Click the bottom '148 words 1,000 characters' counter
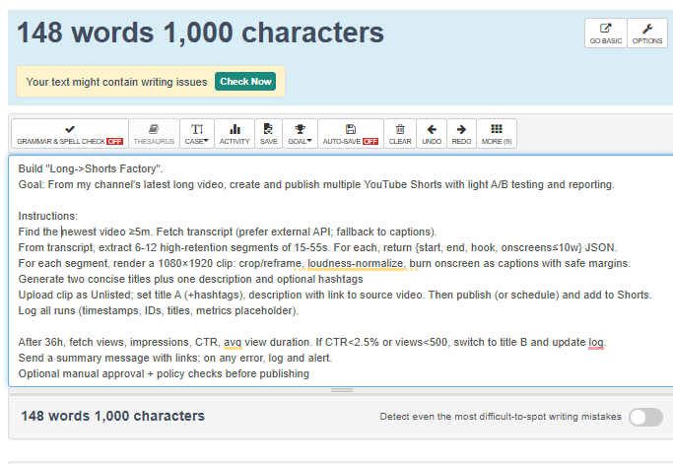The image size is (673, 464). point(113,416)
